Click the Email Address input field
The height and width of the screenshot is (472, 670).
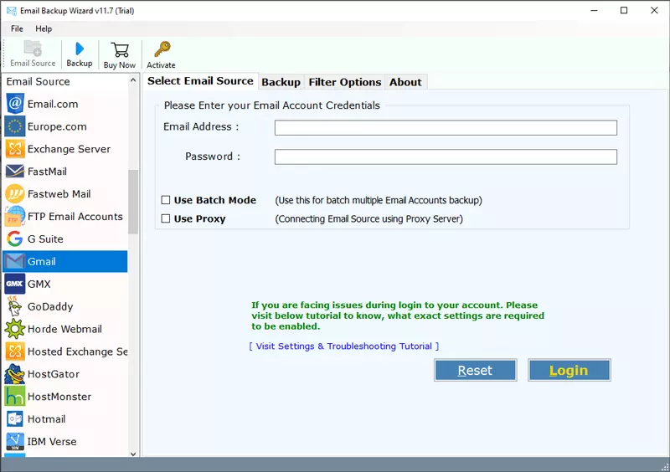446,128
